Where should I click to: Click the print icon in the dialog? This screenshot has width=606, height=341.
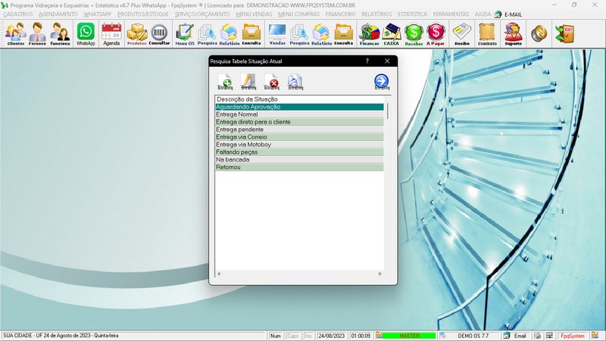(x=295, y=82)
